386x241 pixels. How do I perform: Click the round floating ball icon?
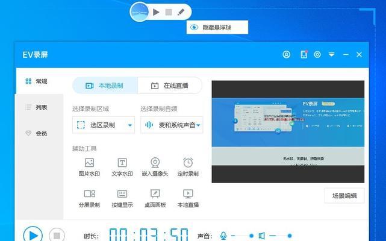point(140,12)
